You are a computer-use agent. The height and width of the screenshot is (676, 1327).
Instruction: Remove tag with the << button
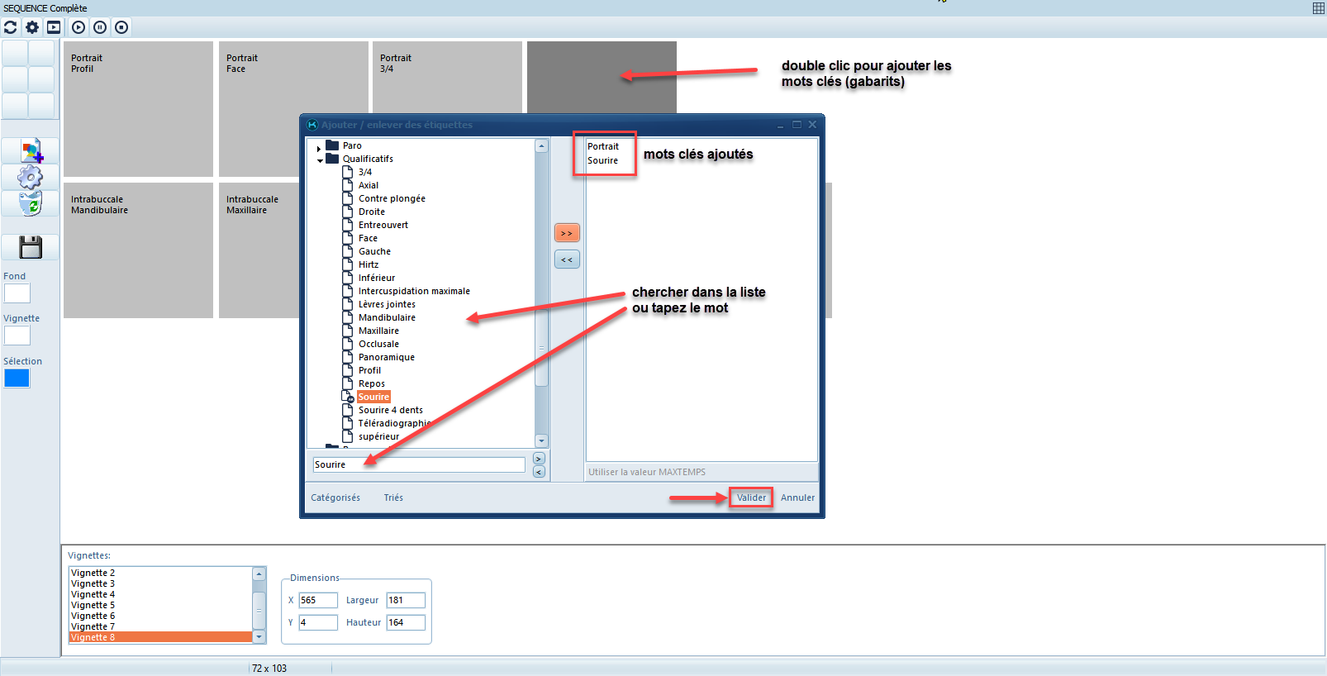pyautogui.click(x=567, y=259)
